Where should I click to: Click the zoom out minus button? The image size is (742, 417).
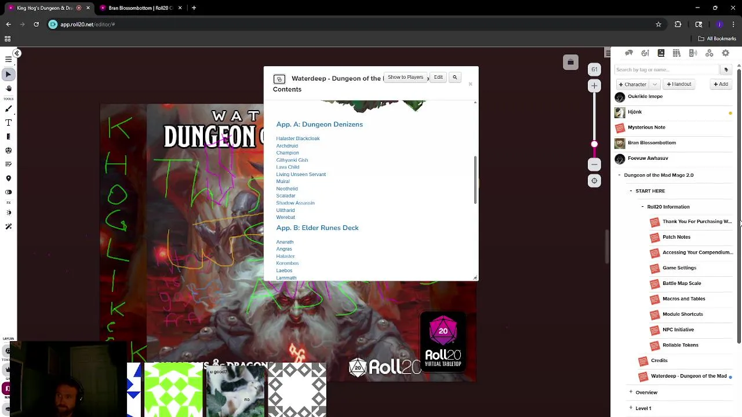(594, 164)
